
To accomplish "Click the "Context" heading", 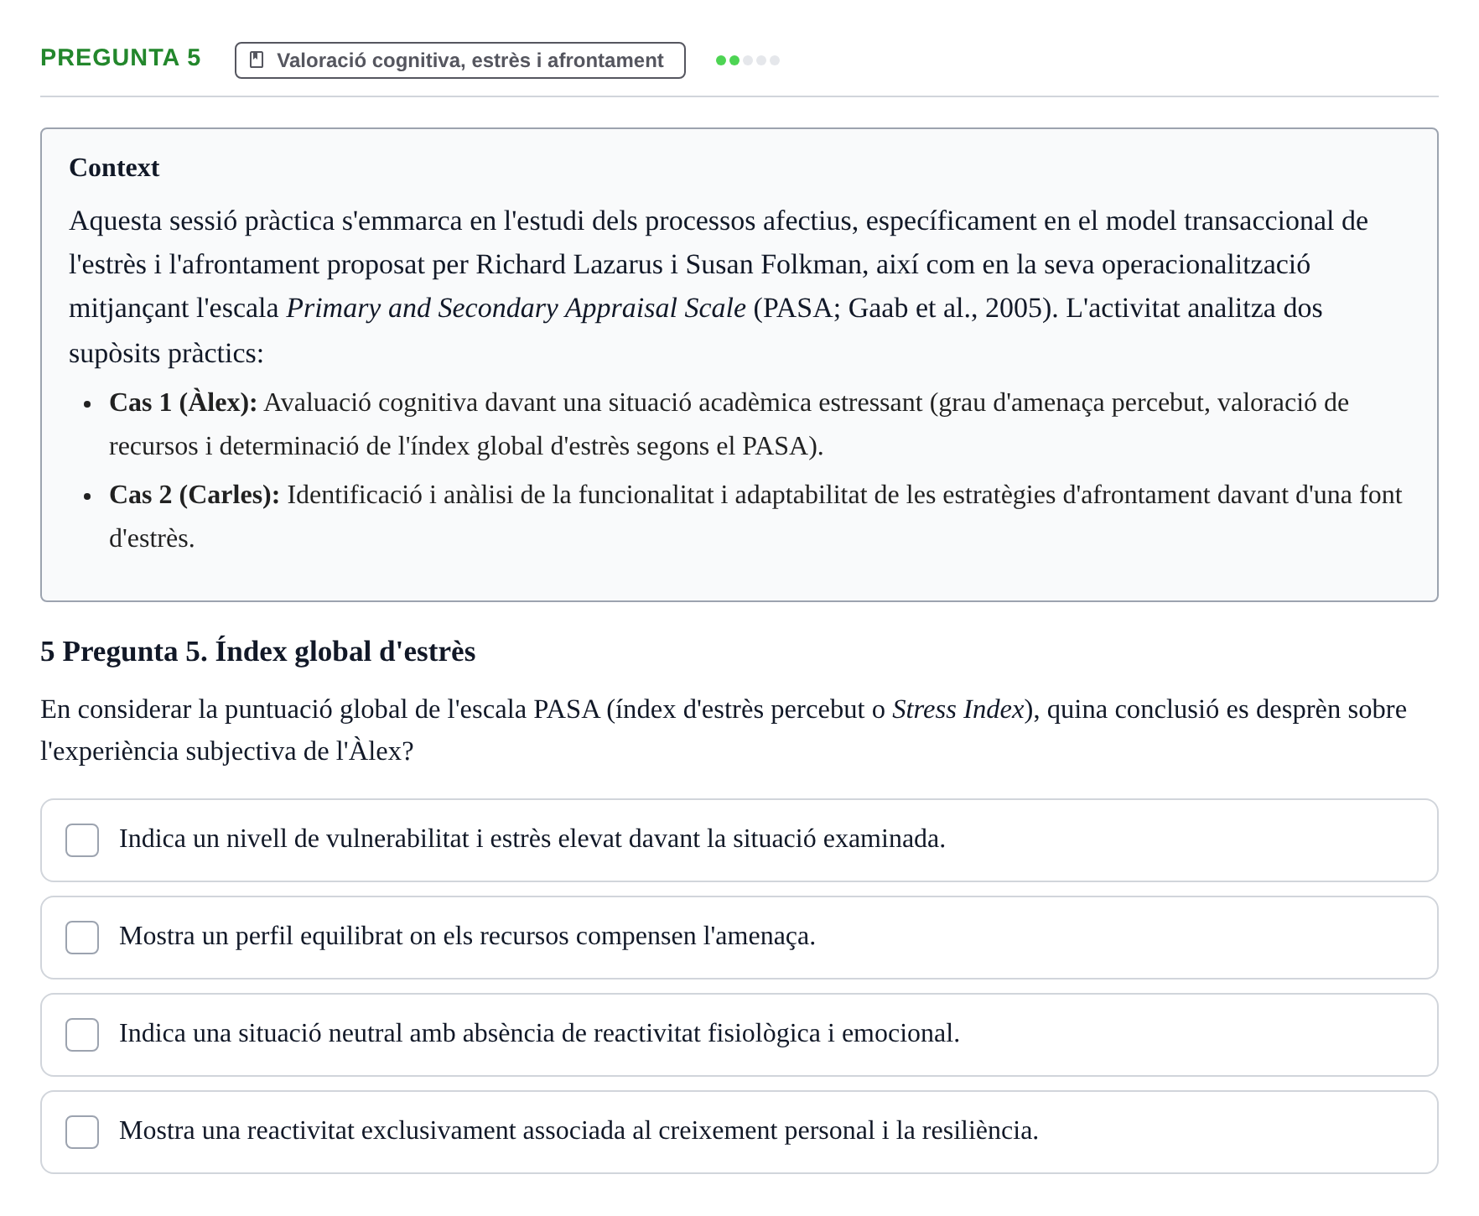I will pos(114,168).
